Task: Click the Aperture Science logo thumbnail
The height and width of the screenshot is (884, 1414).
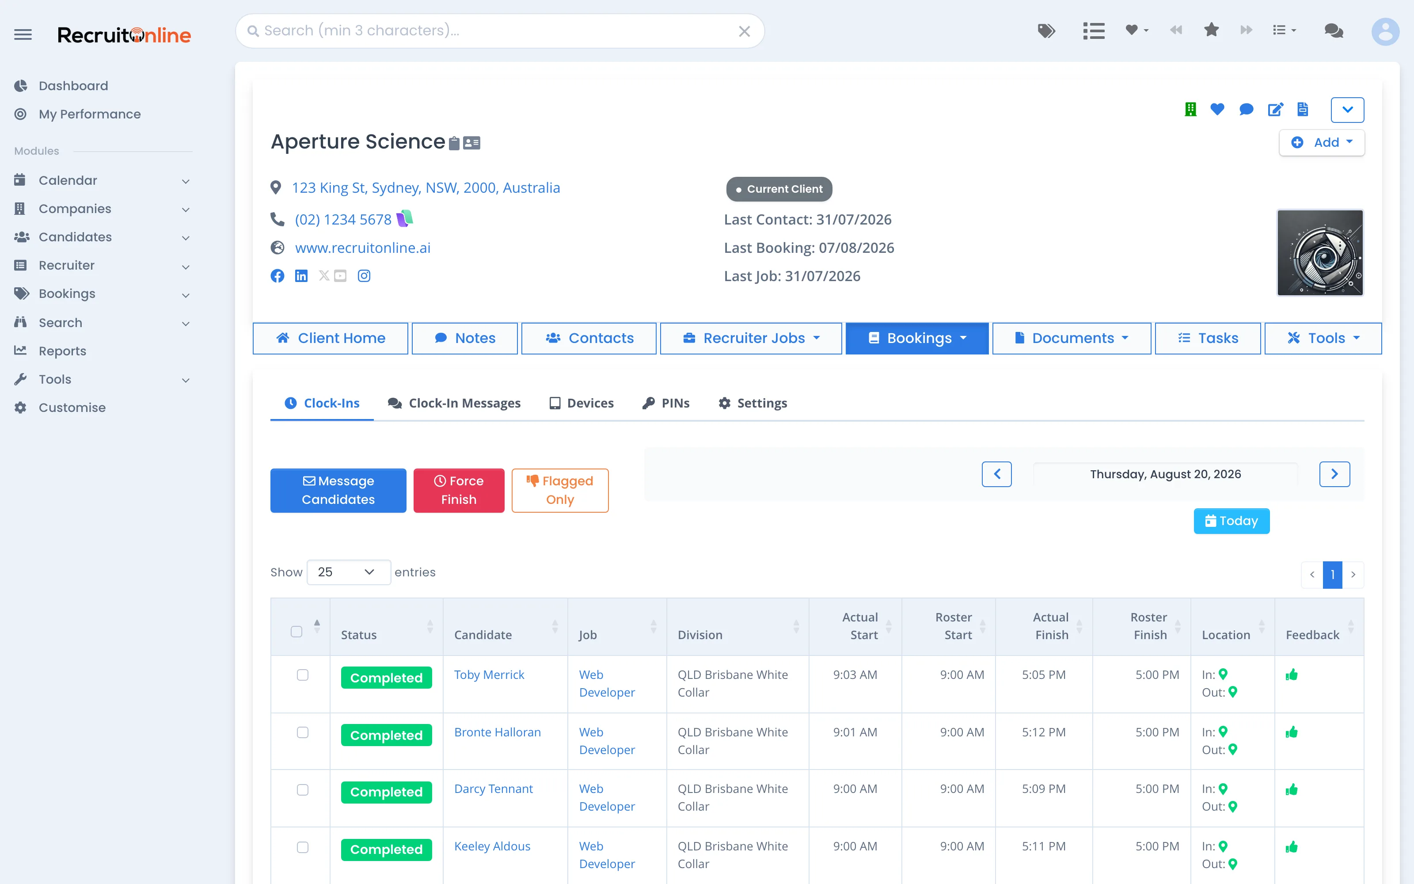Action: pos(1320,252)
